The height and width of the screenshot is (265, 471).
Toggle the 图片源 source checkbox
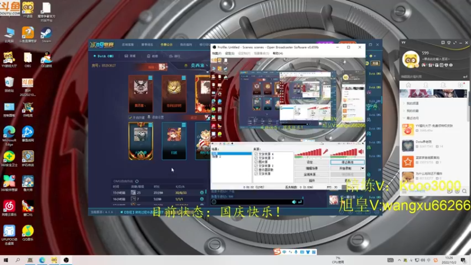(x=256, y=161)
